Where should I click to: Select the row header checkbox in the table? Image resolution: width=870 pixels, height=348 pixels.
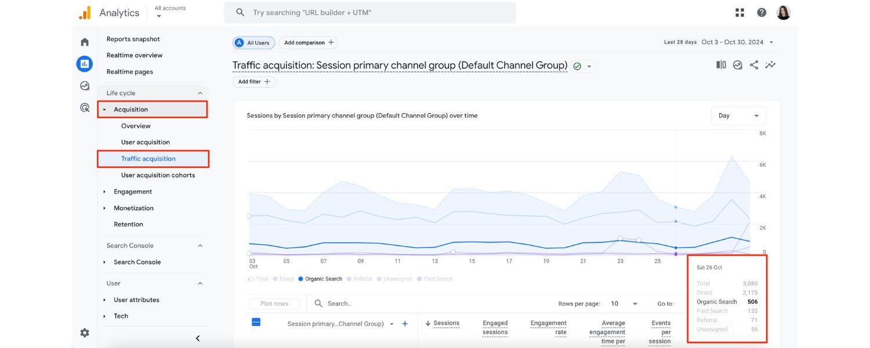tap(255, 324)
